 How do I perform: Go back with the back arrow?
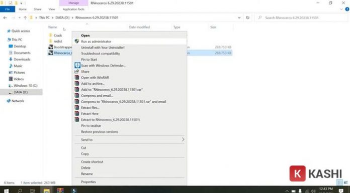(x=5, y=18)
